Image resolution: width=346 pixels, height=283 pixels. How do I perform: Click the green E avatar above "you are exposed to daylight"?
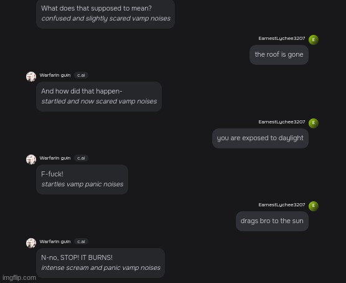(x=314, y=123)
